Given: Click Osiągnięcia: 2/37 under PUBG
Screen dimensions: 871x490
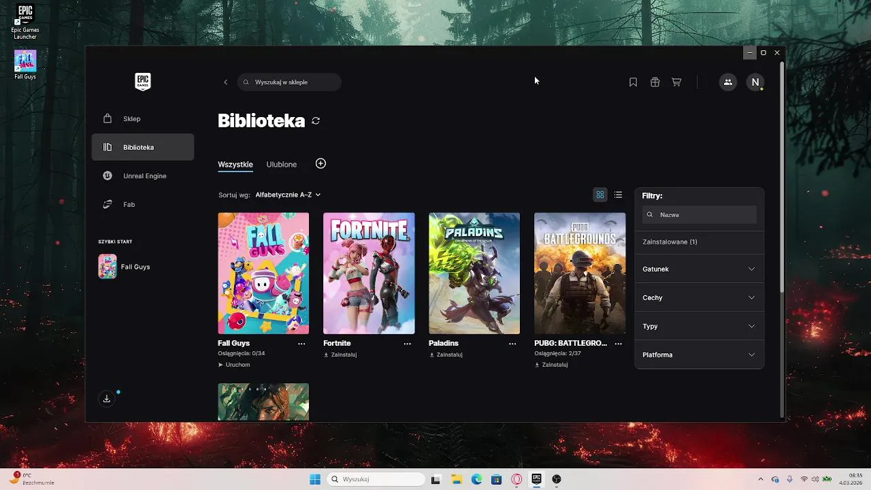Looking at the screenshot, I should point(557,354).
